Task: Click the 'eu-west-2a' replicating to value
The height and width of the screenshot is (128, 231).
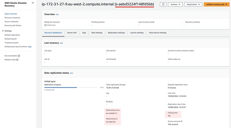Action: (111, 122)
